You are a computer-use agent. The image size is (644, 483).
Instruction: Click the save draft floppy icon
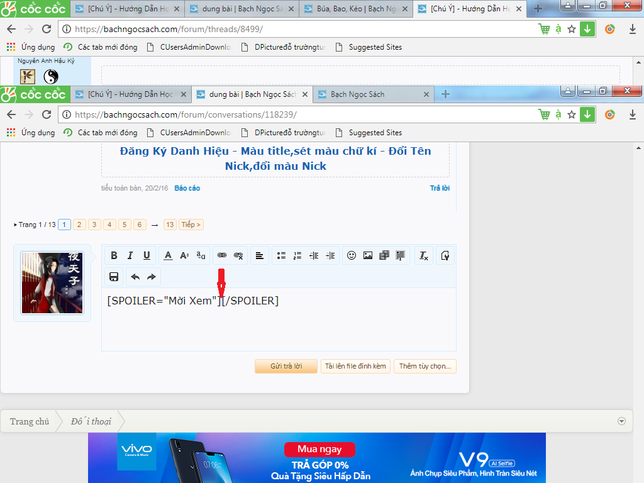click(x=114, y=277)
